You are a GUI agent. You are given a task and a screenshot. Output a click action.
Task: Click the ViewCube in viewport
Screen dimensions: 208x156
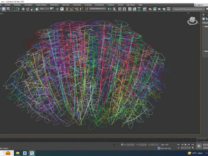(x=192, y=21)
